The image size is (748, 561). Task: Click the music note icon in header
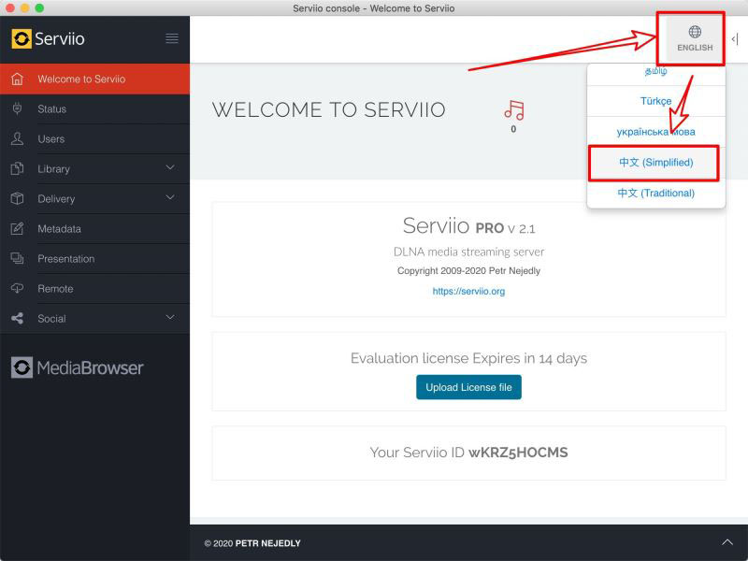tap(513, 110)
